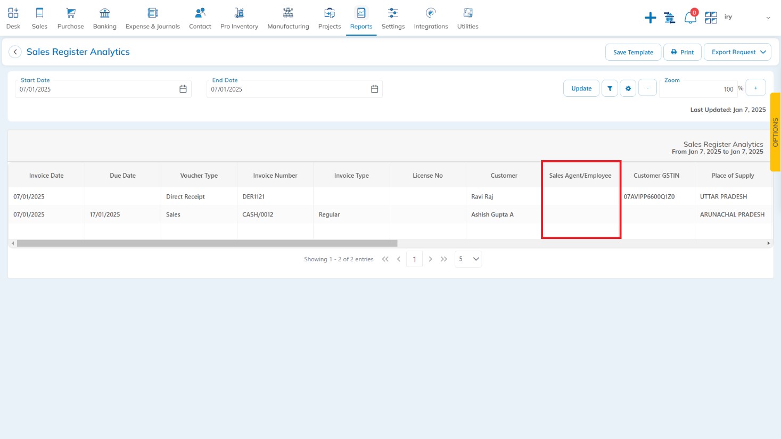Open the yellow OPTIONS side panel
The width and height of the screenshot is (781, 439).
point(775,132)
